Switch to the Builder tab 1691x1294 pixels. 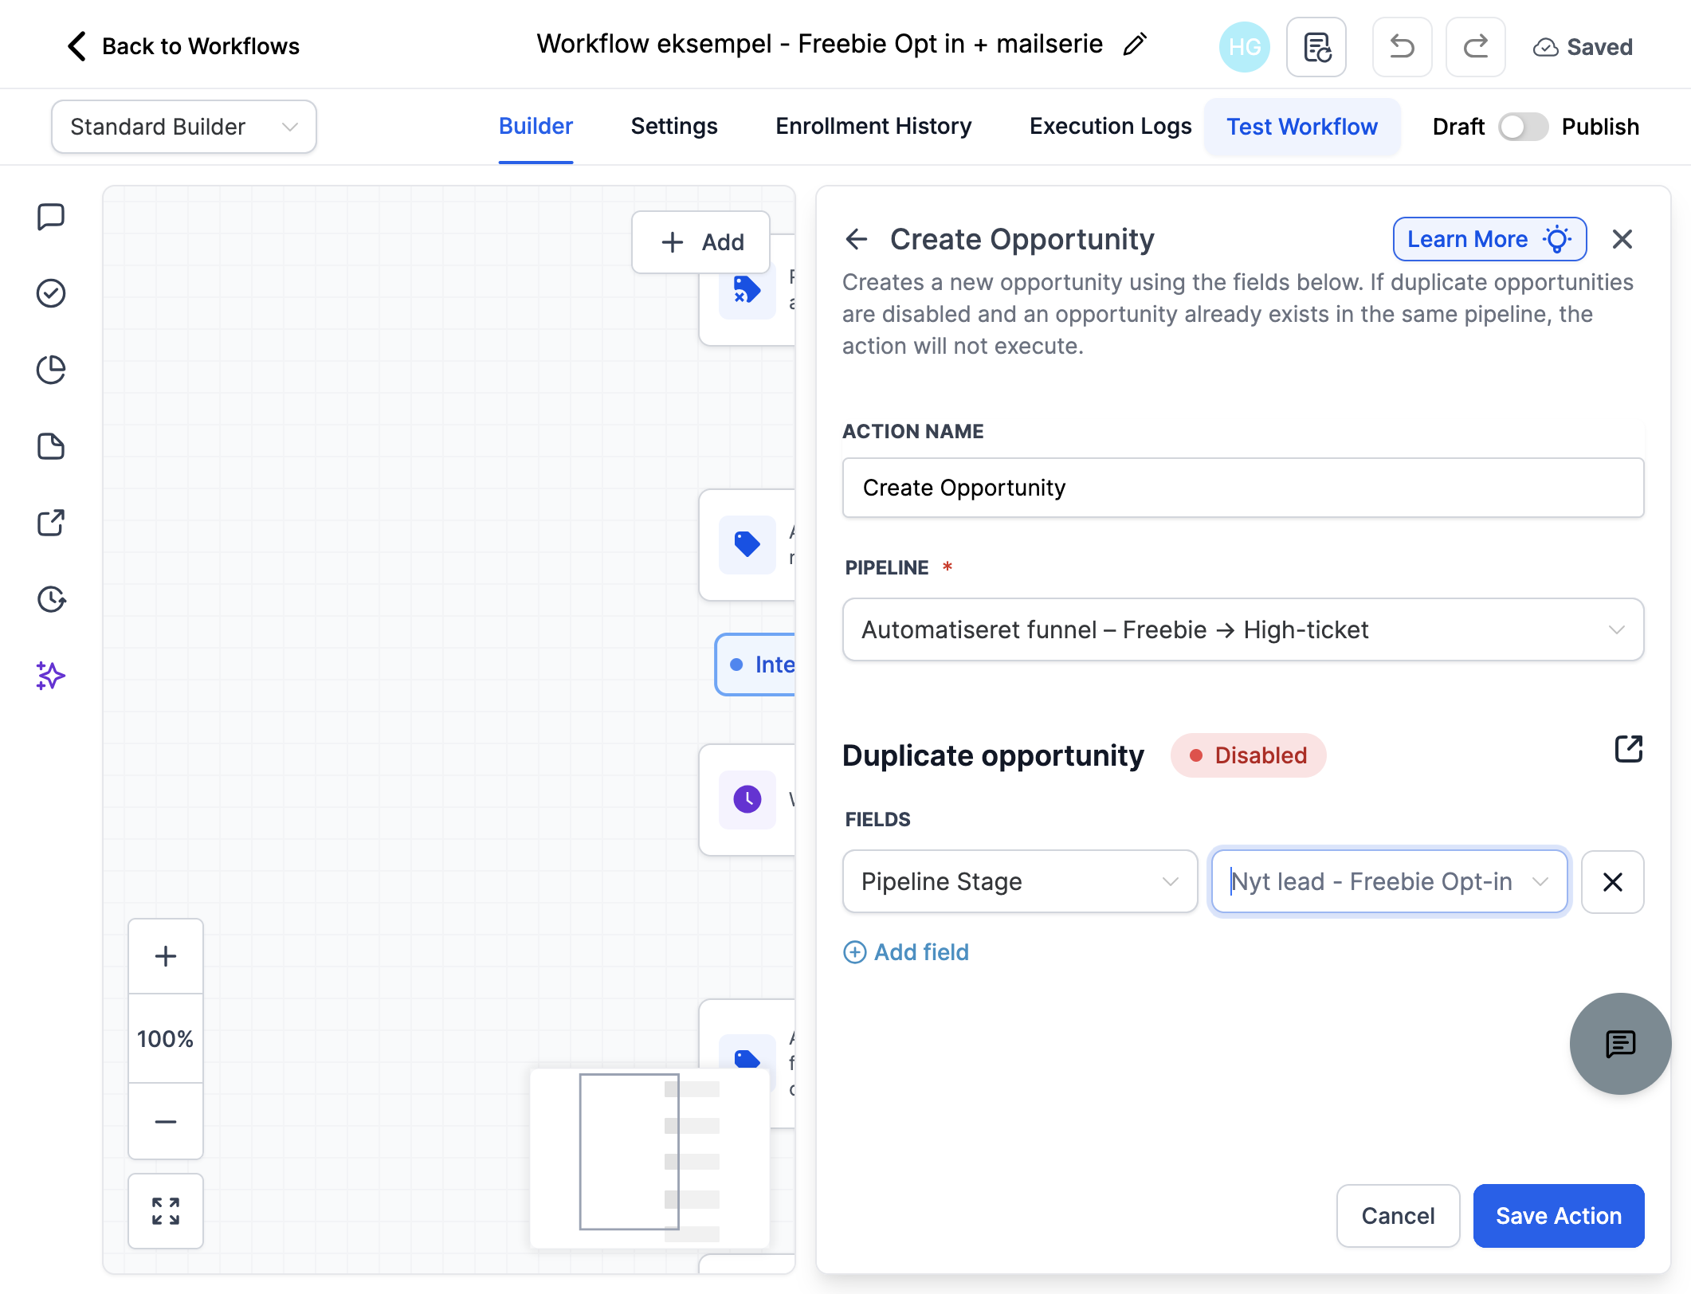point(536,127)
